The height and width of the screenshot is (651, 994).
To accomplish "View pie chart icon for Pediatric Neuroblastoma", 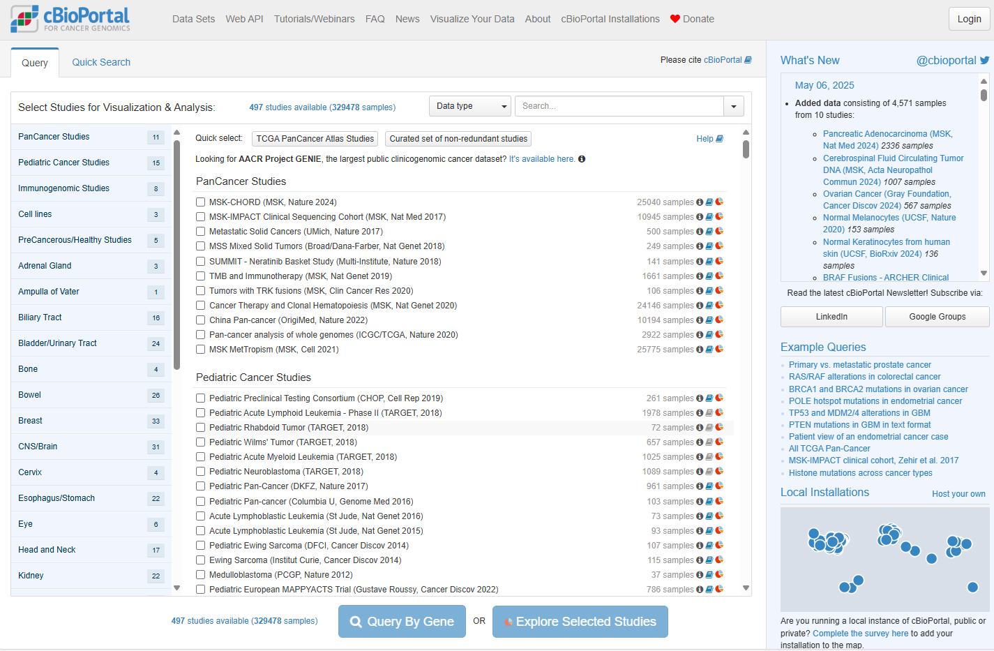I will point(719,471).
